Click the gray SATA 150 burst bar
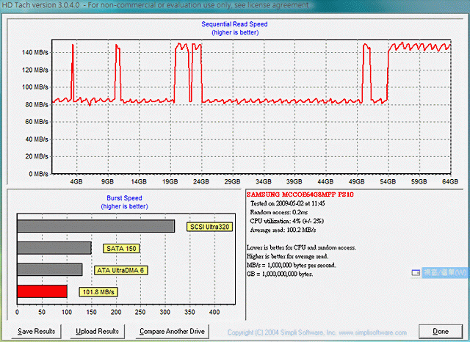The width and height of the screenshot is (470, 342). (54, 248)
